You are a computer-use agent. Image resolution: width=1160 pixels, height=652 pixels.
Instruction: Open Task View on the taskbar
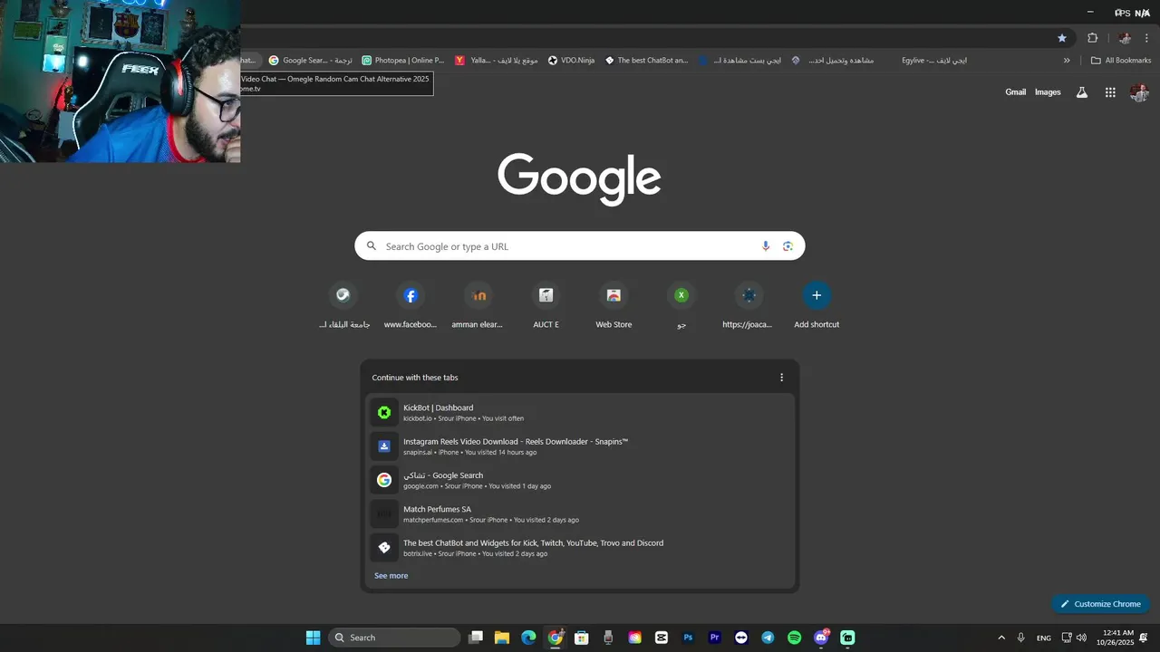(476, 638)
